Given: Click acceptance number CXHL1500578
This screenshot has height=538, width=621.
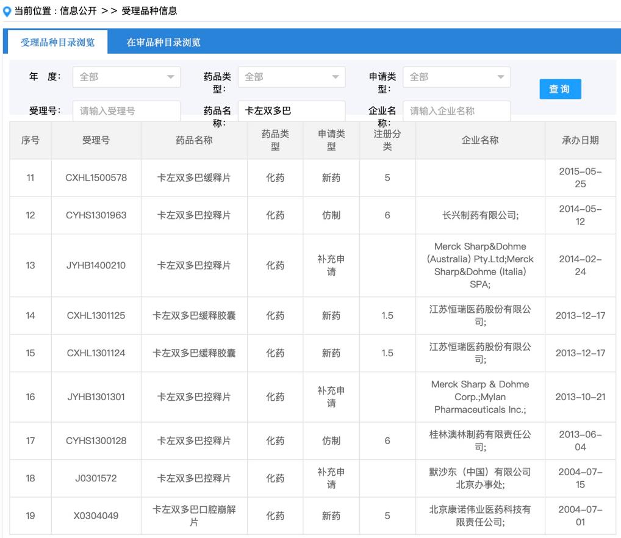Looking at the screenshot, I should click(96, 178).
